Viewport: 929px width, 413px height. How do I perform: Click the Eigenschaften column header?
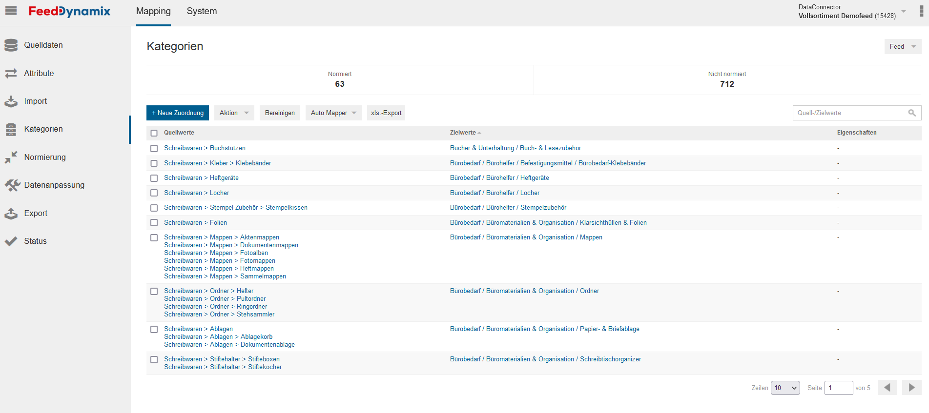(857, 133)
